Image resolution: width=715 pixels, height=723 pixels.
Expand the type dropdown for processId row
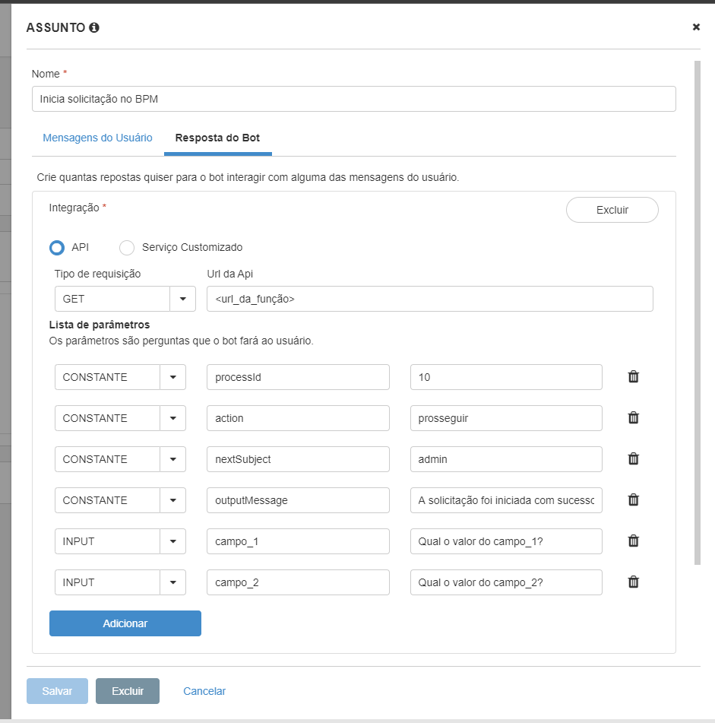[172, 377]
